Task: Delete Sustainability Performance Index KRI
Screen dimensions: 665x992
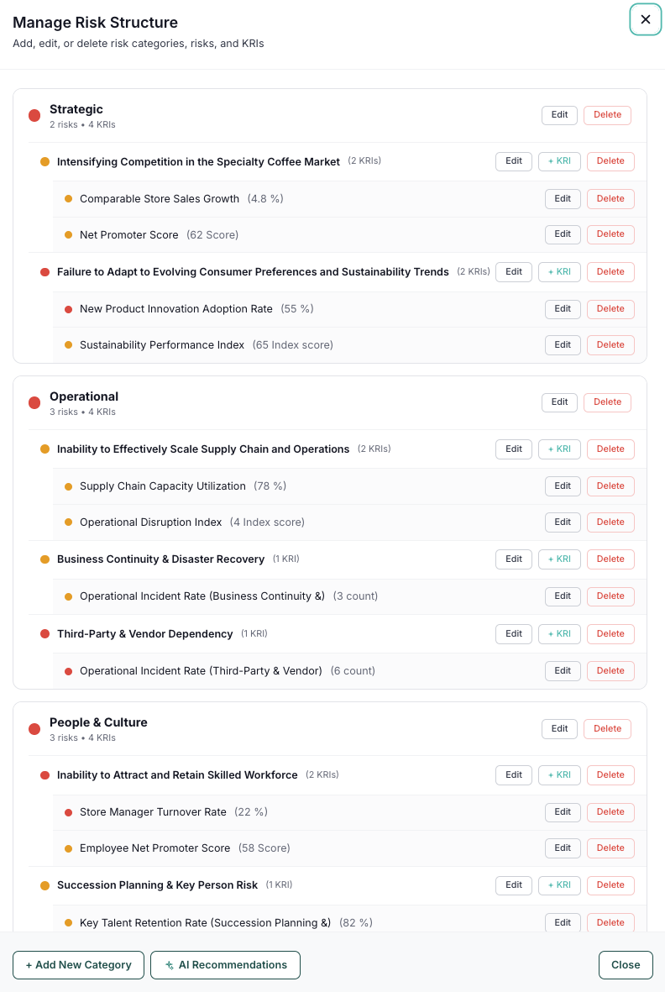Action: click(610, 345)
